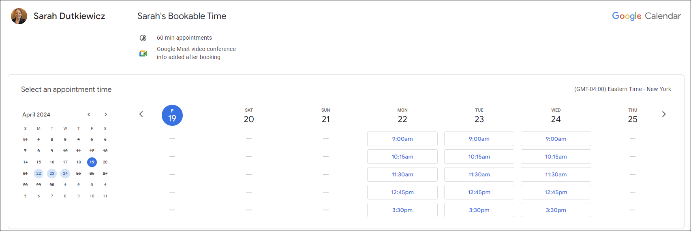Book Tuesday 23 at 12:45pm

click(x=479, y=192)
